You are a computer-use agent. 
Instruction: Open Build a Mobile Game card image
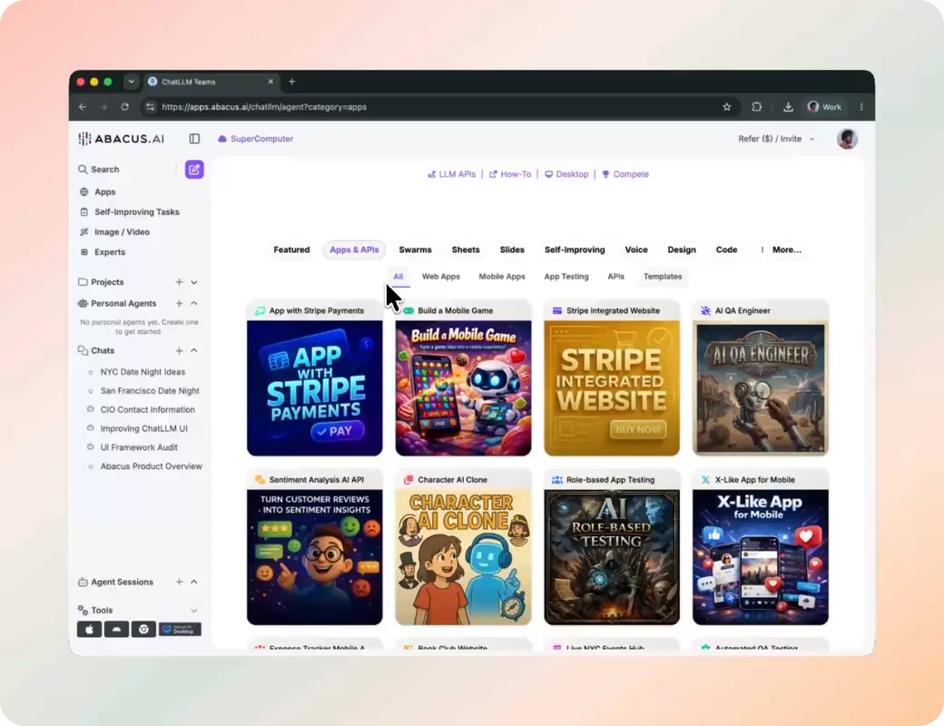pyautogui.click(x=463, y=388)
